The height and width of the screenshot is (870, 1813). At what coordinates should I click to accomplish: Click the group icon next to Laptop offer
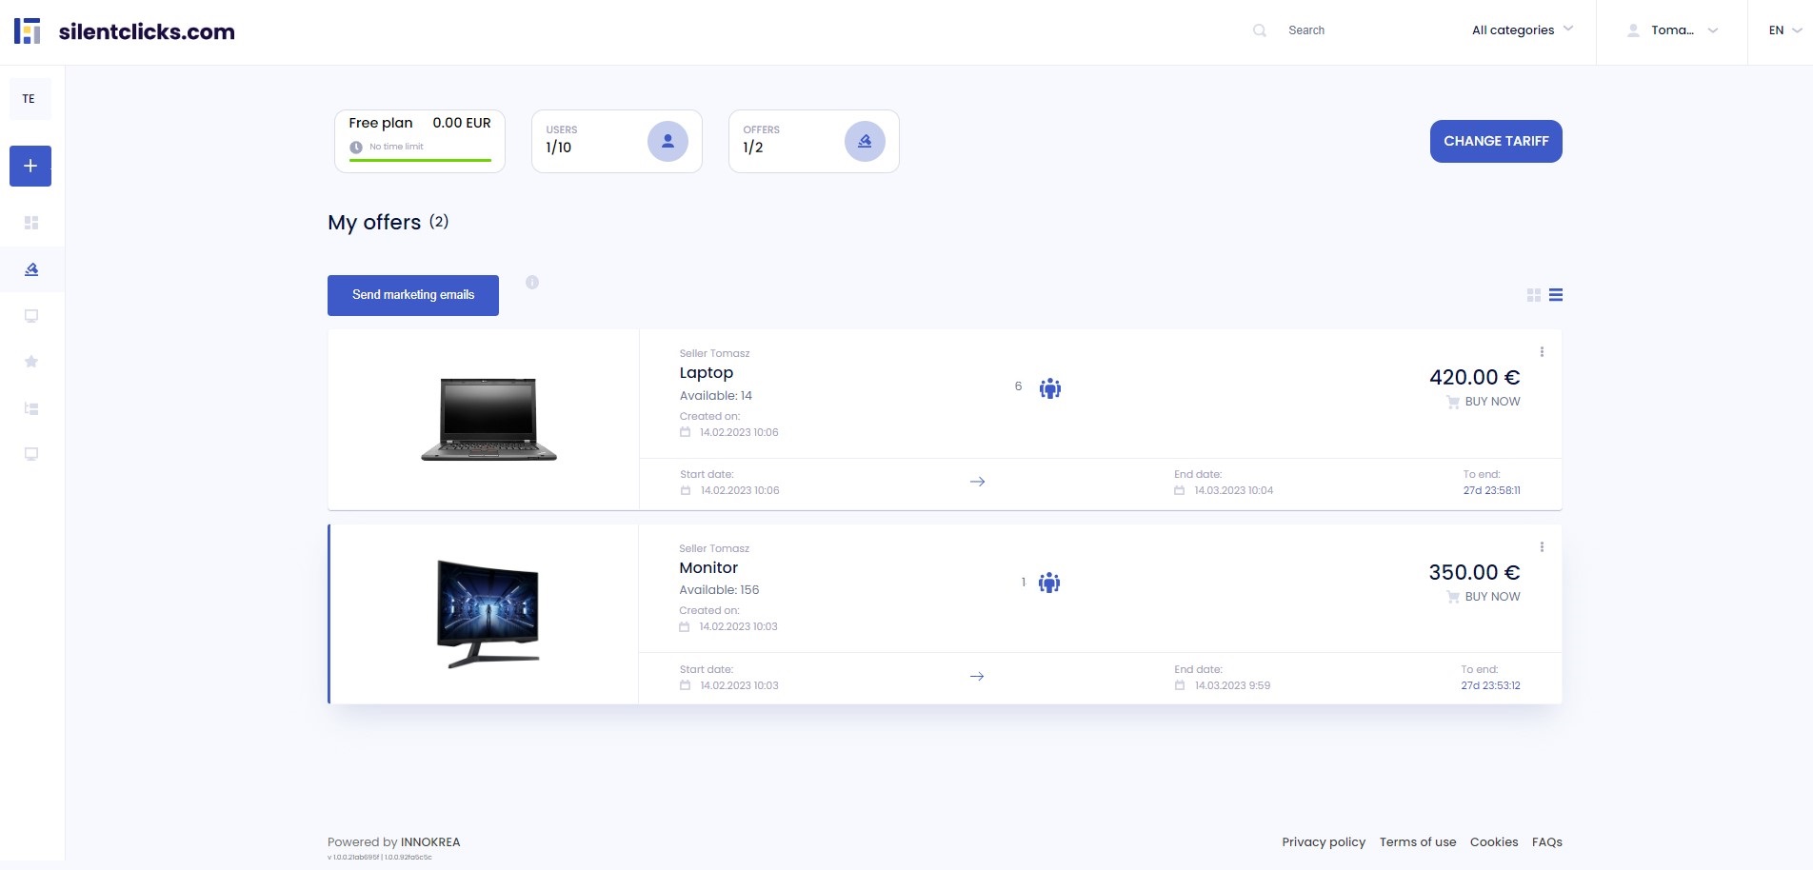(x=1049, y=387)
